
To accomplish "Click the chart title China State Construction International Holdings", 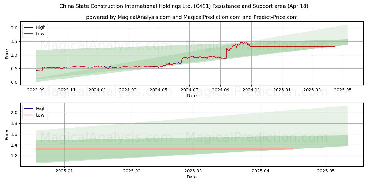I will pos(184,6).
